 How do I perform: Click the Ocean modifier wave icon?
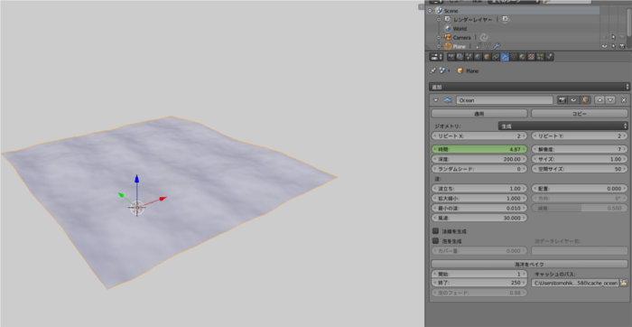tap(448, 100)
